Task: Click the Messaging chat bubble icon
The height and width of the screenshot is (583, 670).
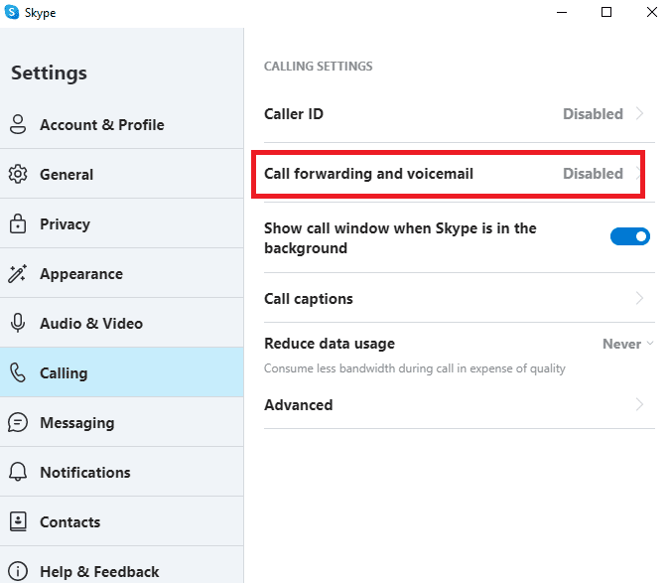Action: coord(18,422)
